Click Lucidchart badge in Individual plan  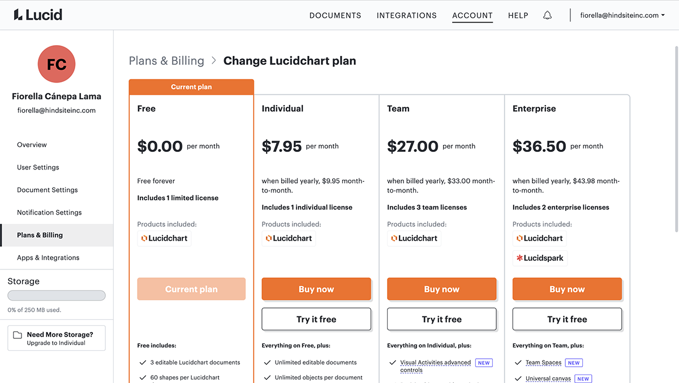pyautogui.click(x=289, y=238)
